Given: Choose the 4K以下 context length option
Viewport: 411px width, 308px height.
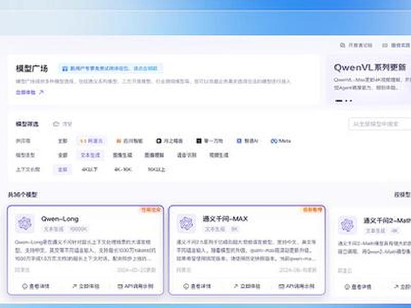Looking at the screenshot, I should 89,170.
